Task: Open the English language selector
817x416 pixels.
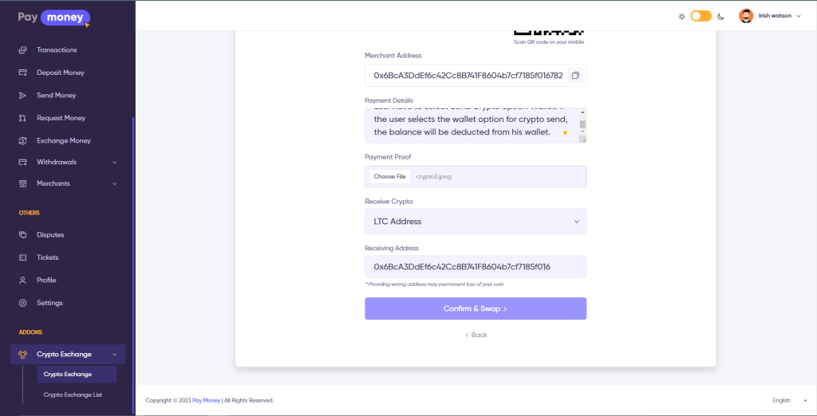Action: click(785, 400)
